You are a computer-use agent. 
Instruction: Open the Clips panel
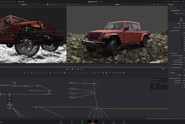(13, 2)
